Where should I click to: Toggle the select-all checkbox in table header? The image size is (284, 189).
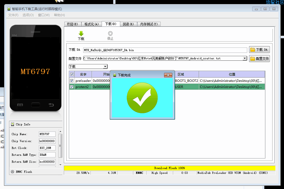click(72, 74)
